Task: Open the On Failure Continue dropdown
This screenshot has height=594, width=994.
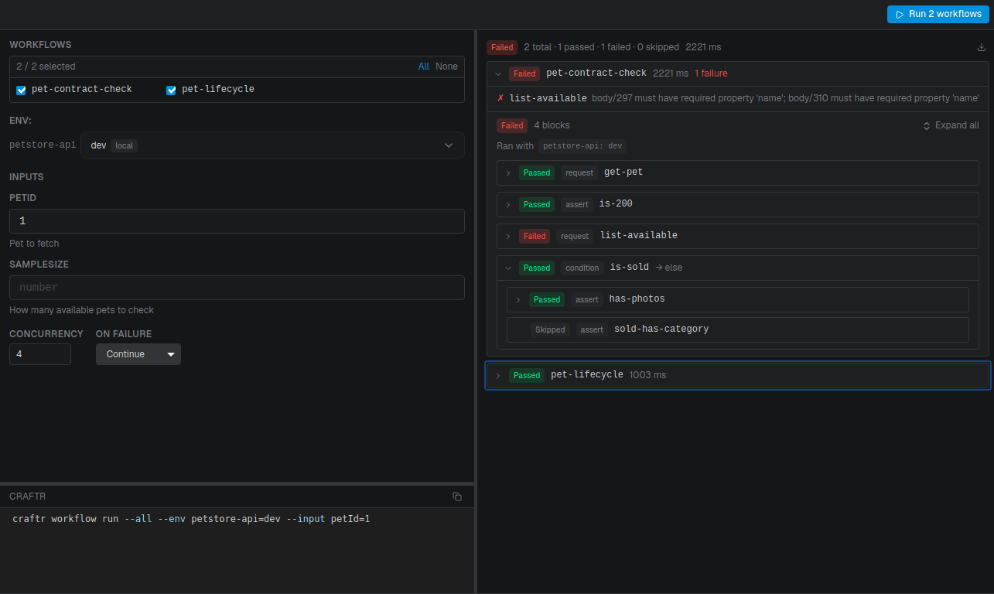Action: point(138,354)
